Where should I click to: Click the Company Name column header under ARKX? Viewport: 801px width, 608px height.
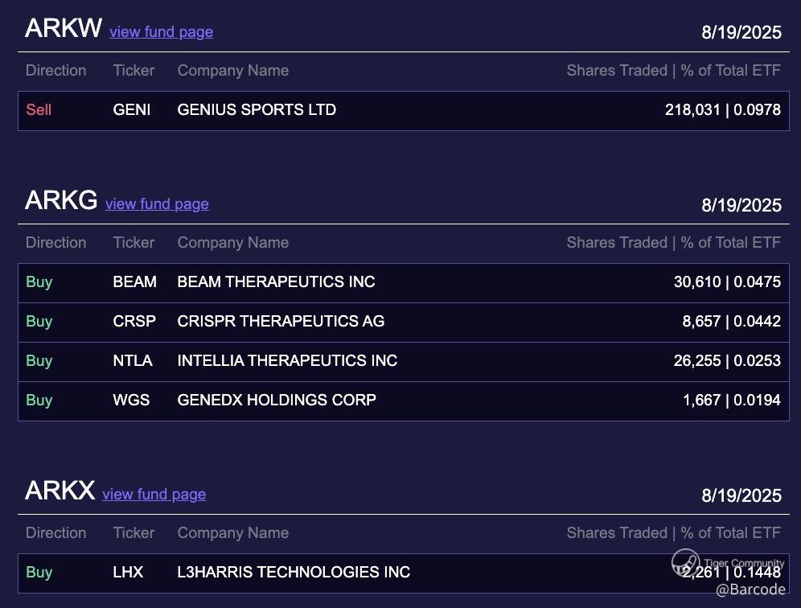(232, 533)
